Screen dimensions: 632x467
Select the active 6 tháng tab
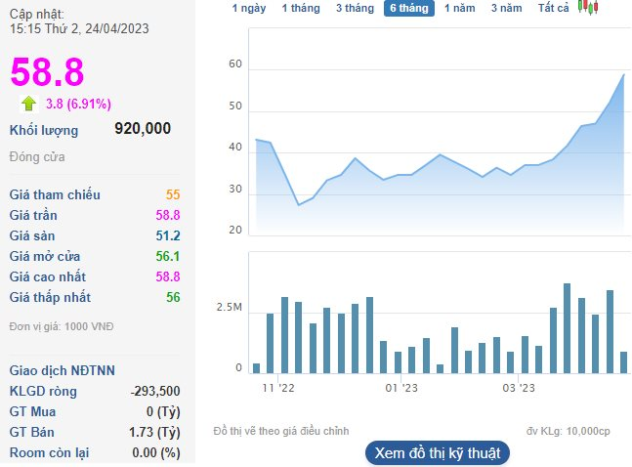pos(409,8)
